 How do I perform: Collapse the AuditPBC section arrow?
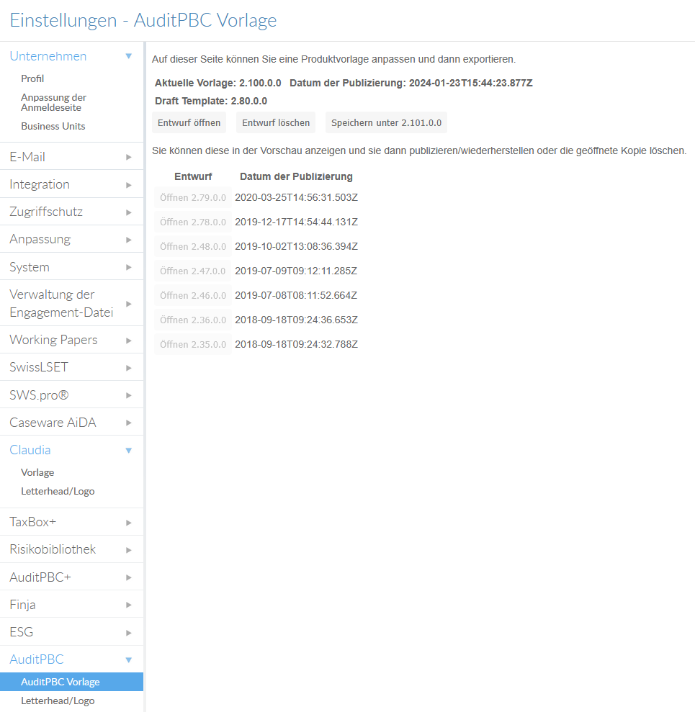coord(128,659)
